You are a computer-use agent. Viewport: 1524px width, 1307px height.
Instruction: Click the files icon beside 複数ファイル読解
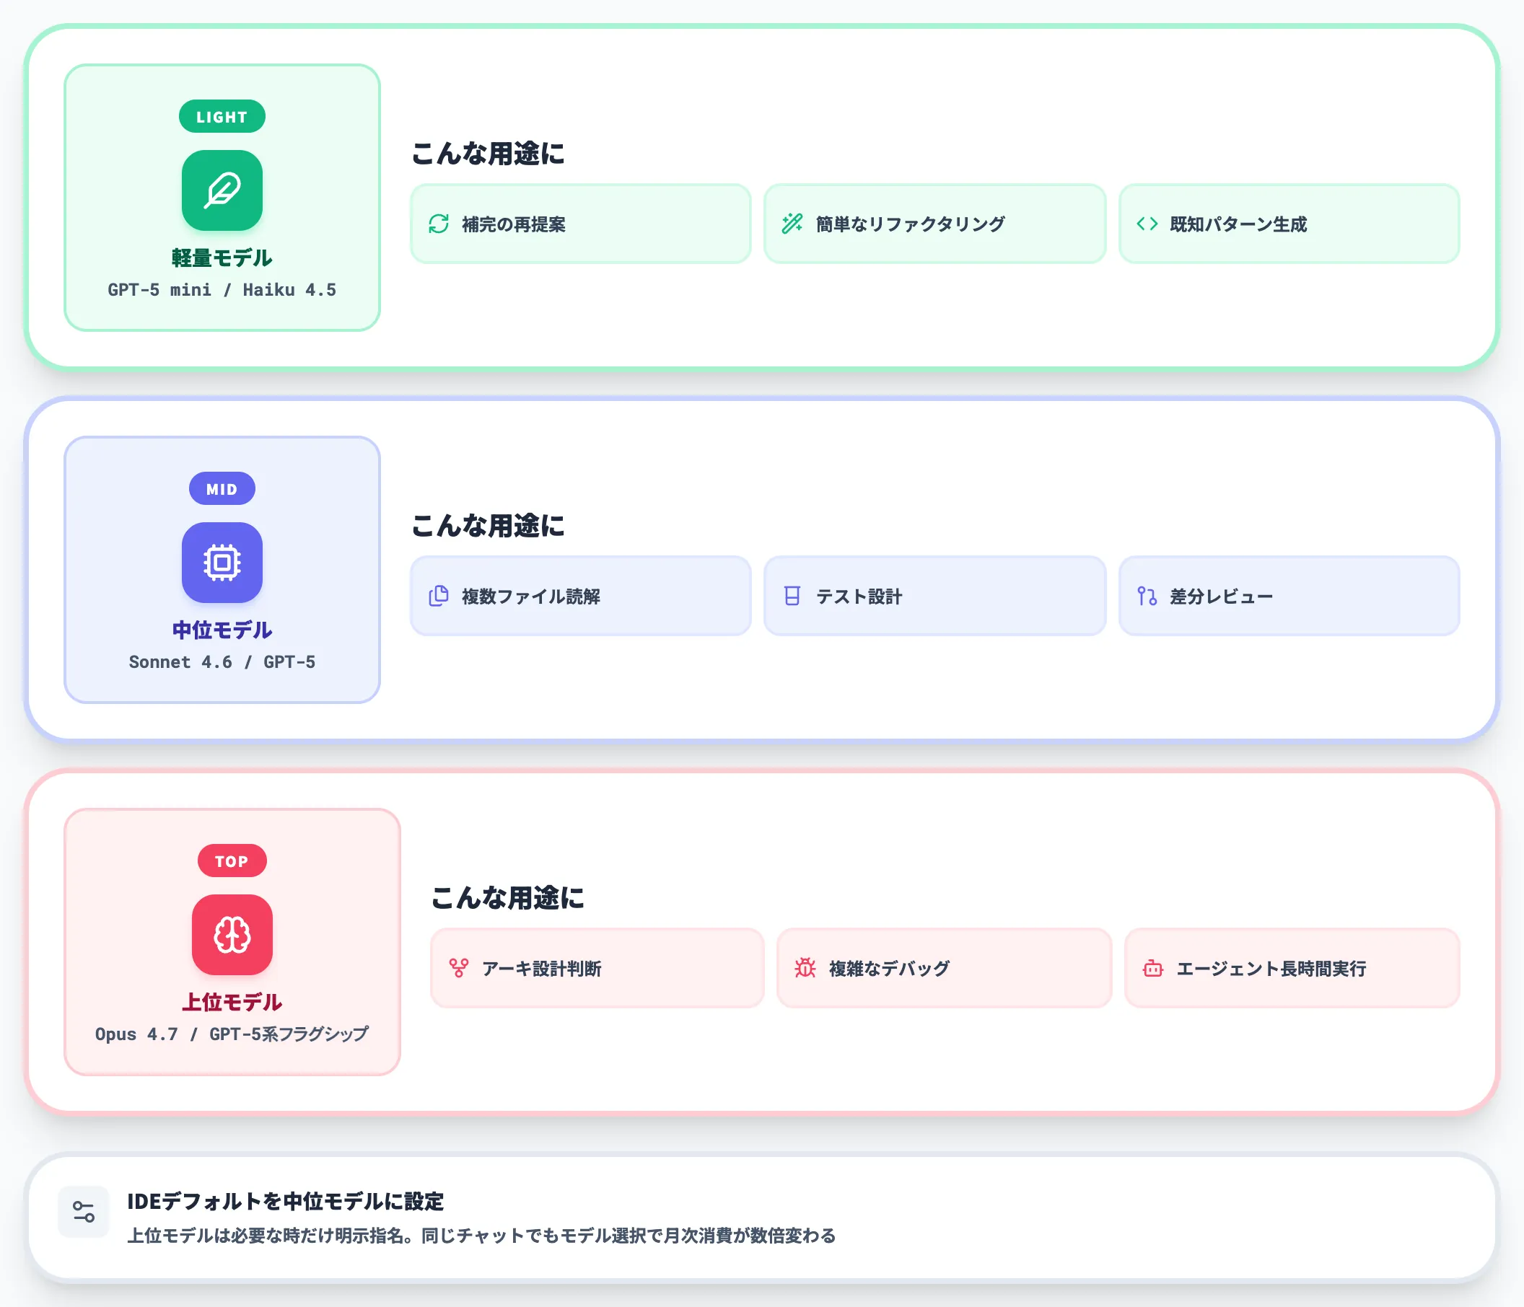pyautogui.click(x=439, y=595)
